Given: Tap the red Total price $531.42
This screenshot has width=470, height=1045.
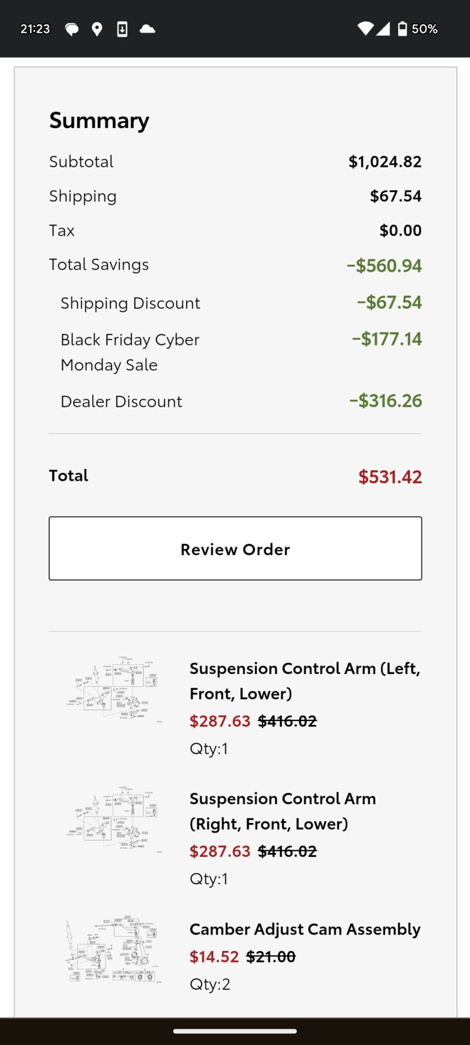Looking at the screenshot, I should click(x=390, y=476).
